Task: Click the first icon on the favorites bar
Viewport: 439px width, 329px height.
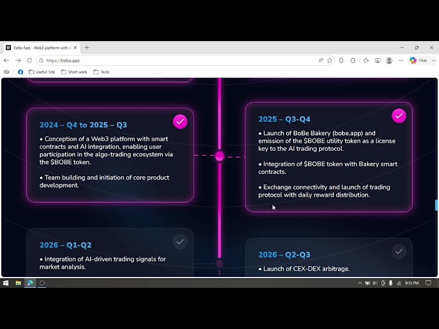Action: tap(6, 72)
